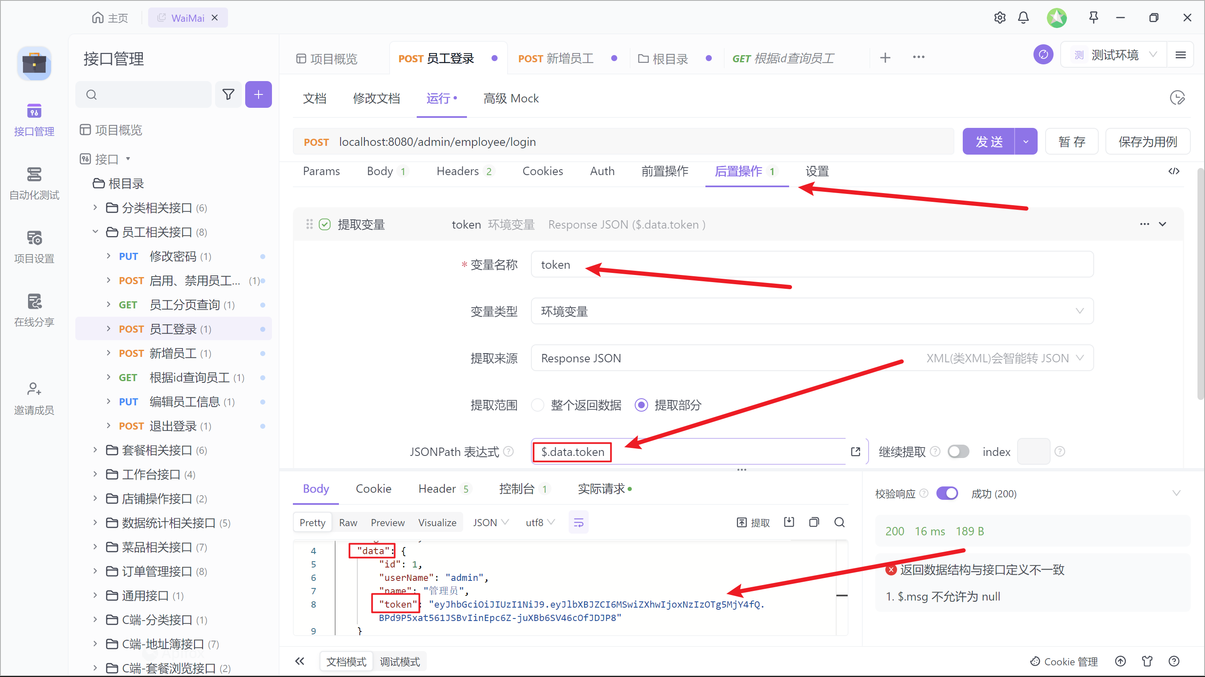The height and width of the screenshot is (677, 1205).
Task: Toggle the 提取变量 enabled checkmark
Action: pos(325,224)
